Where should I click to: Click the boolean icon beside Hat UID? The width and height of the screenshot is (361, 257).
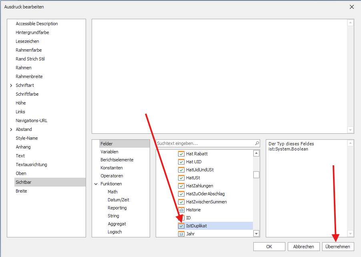181,162
